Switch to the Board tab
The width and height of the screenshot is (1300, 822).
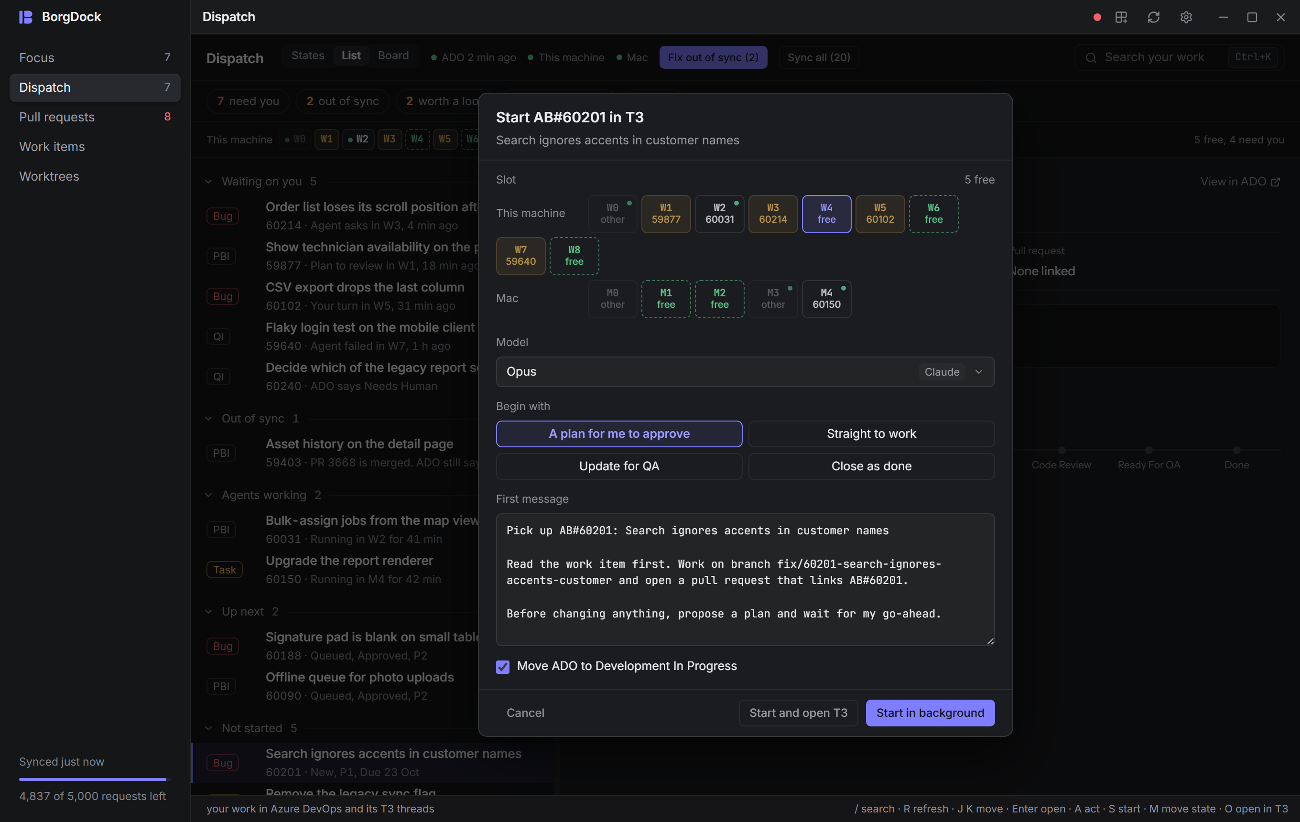click(393, 55)
